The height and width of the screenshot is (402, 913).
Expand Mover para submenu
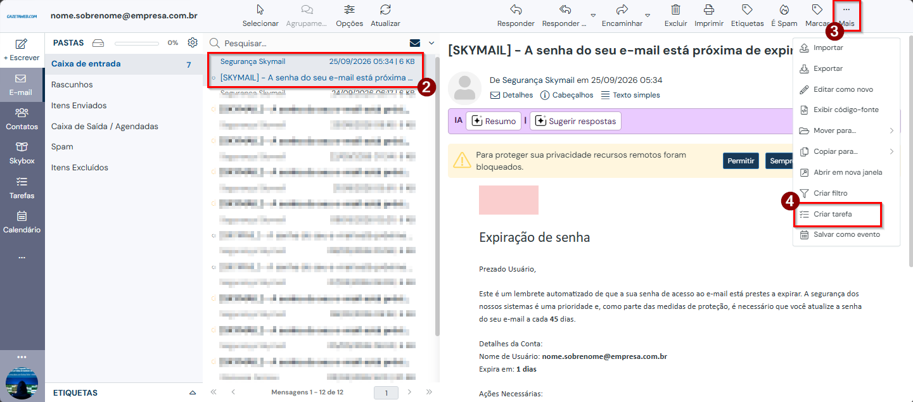tap(892, 131)
